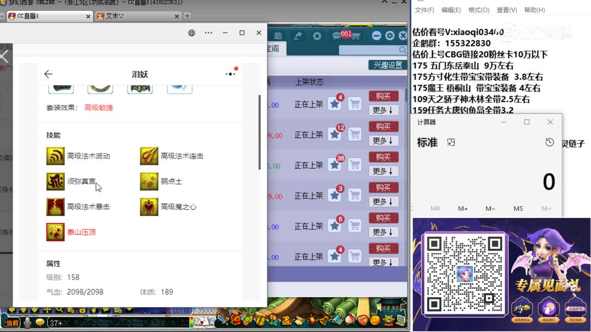Screen dimensions: 591x332
Task: Click the 购买 button on the first listing
Action: click(x=384, y=96)
